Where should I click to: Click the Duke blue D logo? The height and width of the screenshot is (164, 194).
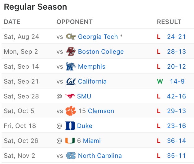[70, 126]
